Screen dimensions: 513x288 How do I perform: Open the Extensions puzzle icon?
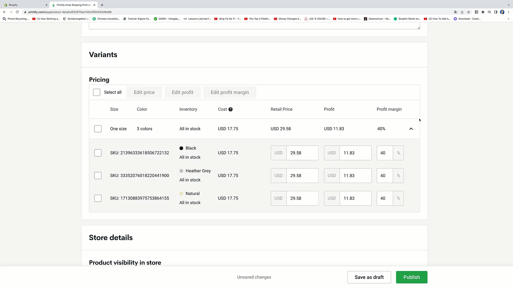click(483, 12)
